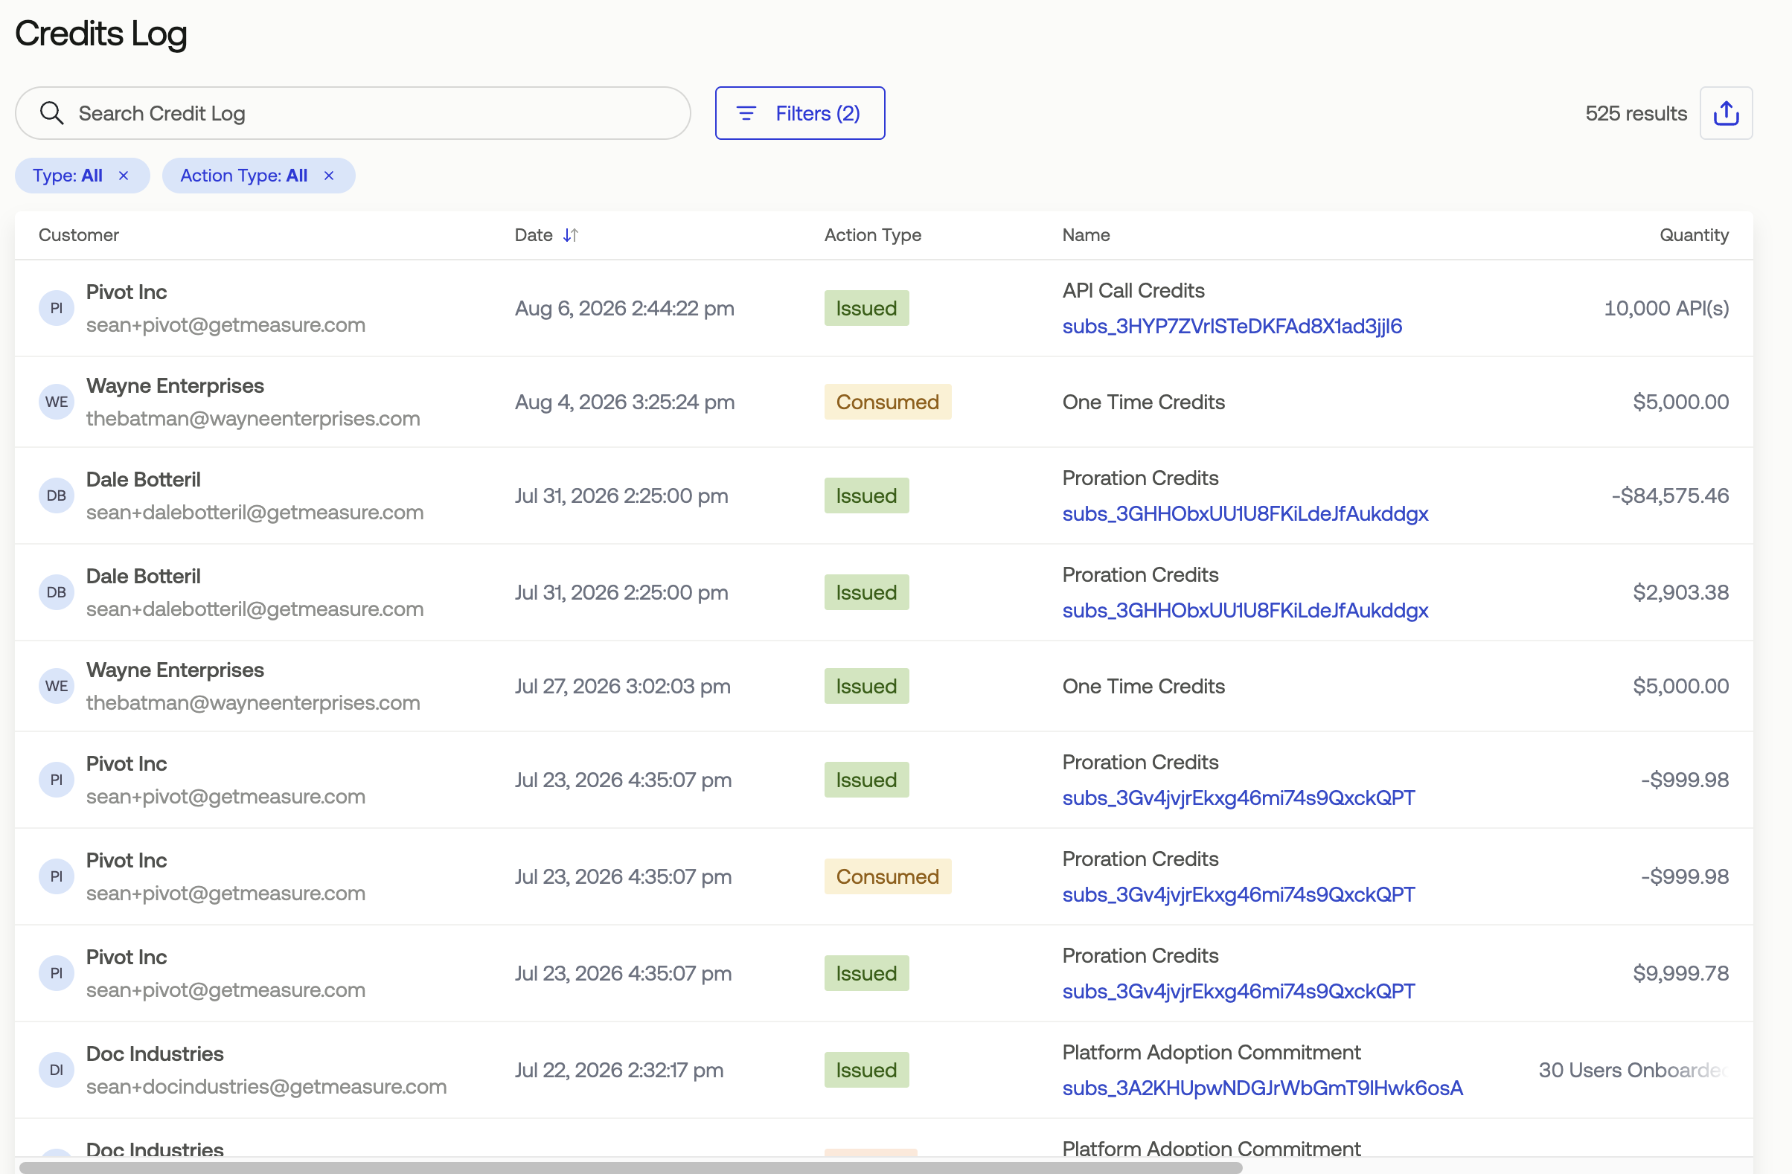Open subscription link subs_3HYP7ZVrISTeDKFAd8X1ad3jjl6
Viewport: 1792px width, 1174px height.
(x=1232, y=326)
